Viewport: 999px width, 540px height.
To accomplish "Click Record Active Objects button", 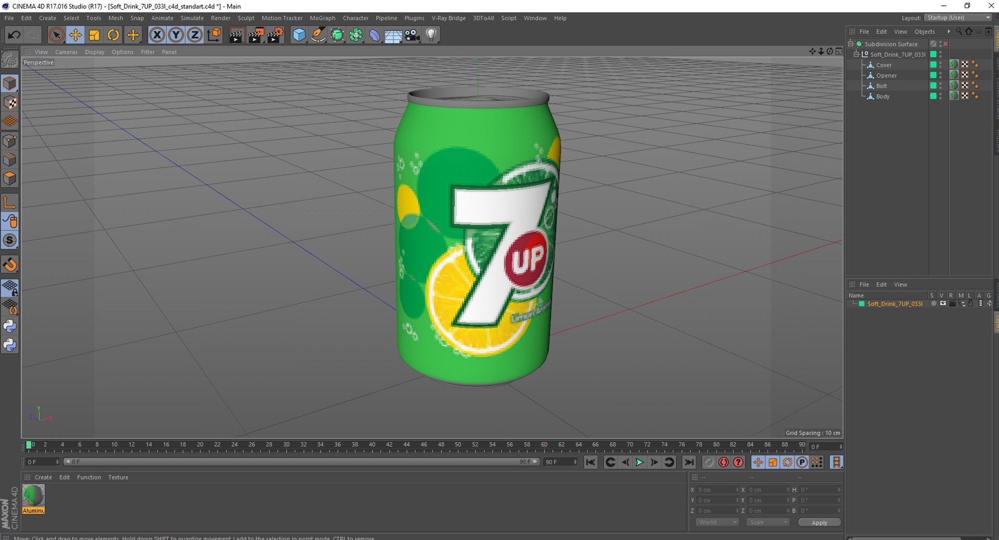I will click(x=709, y=462).
